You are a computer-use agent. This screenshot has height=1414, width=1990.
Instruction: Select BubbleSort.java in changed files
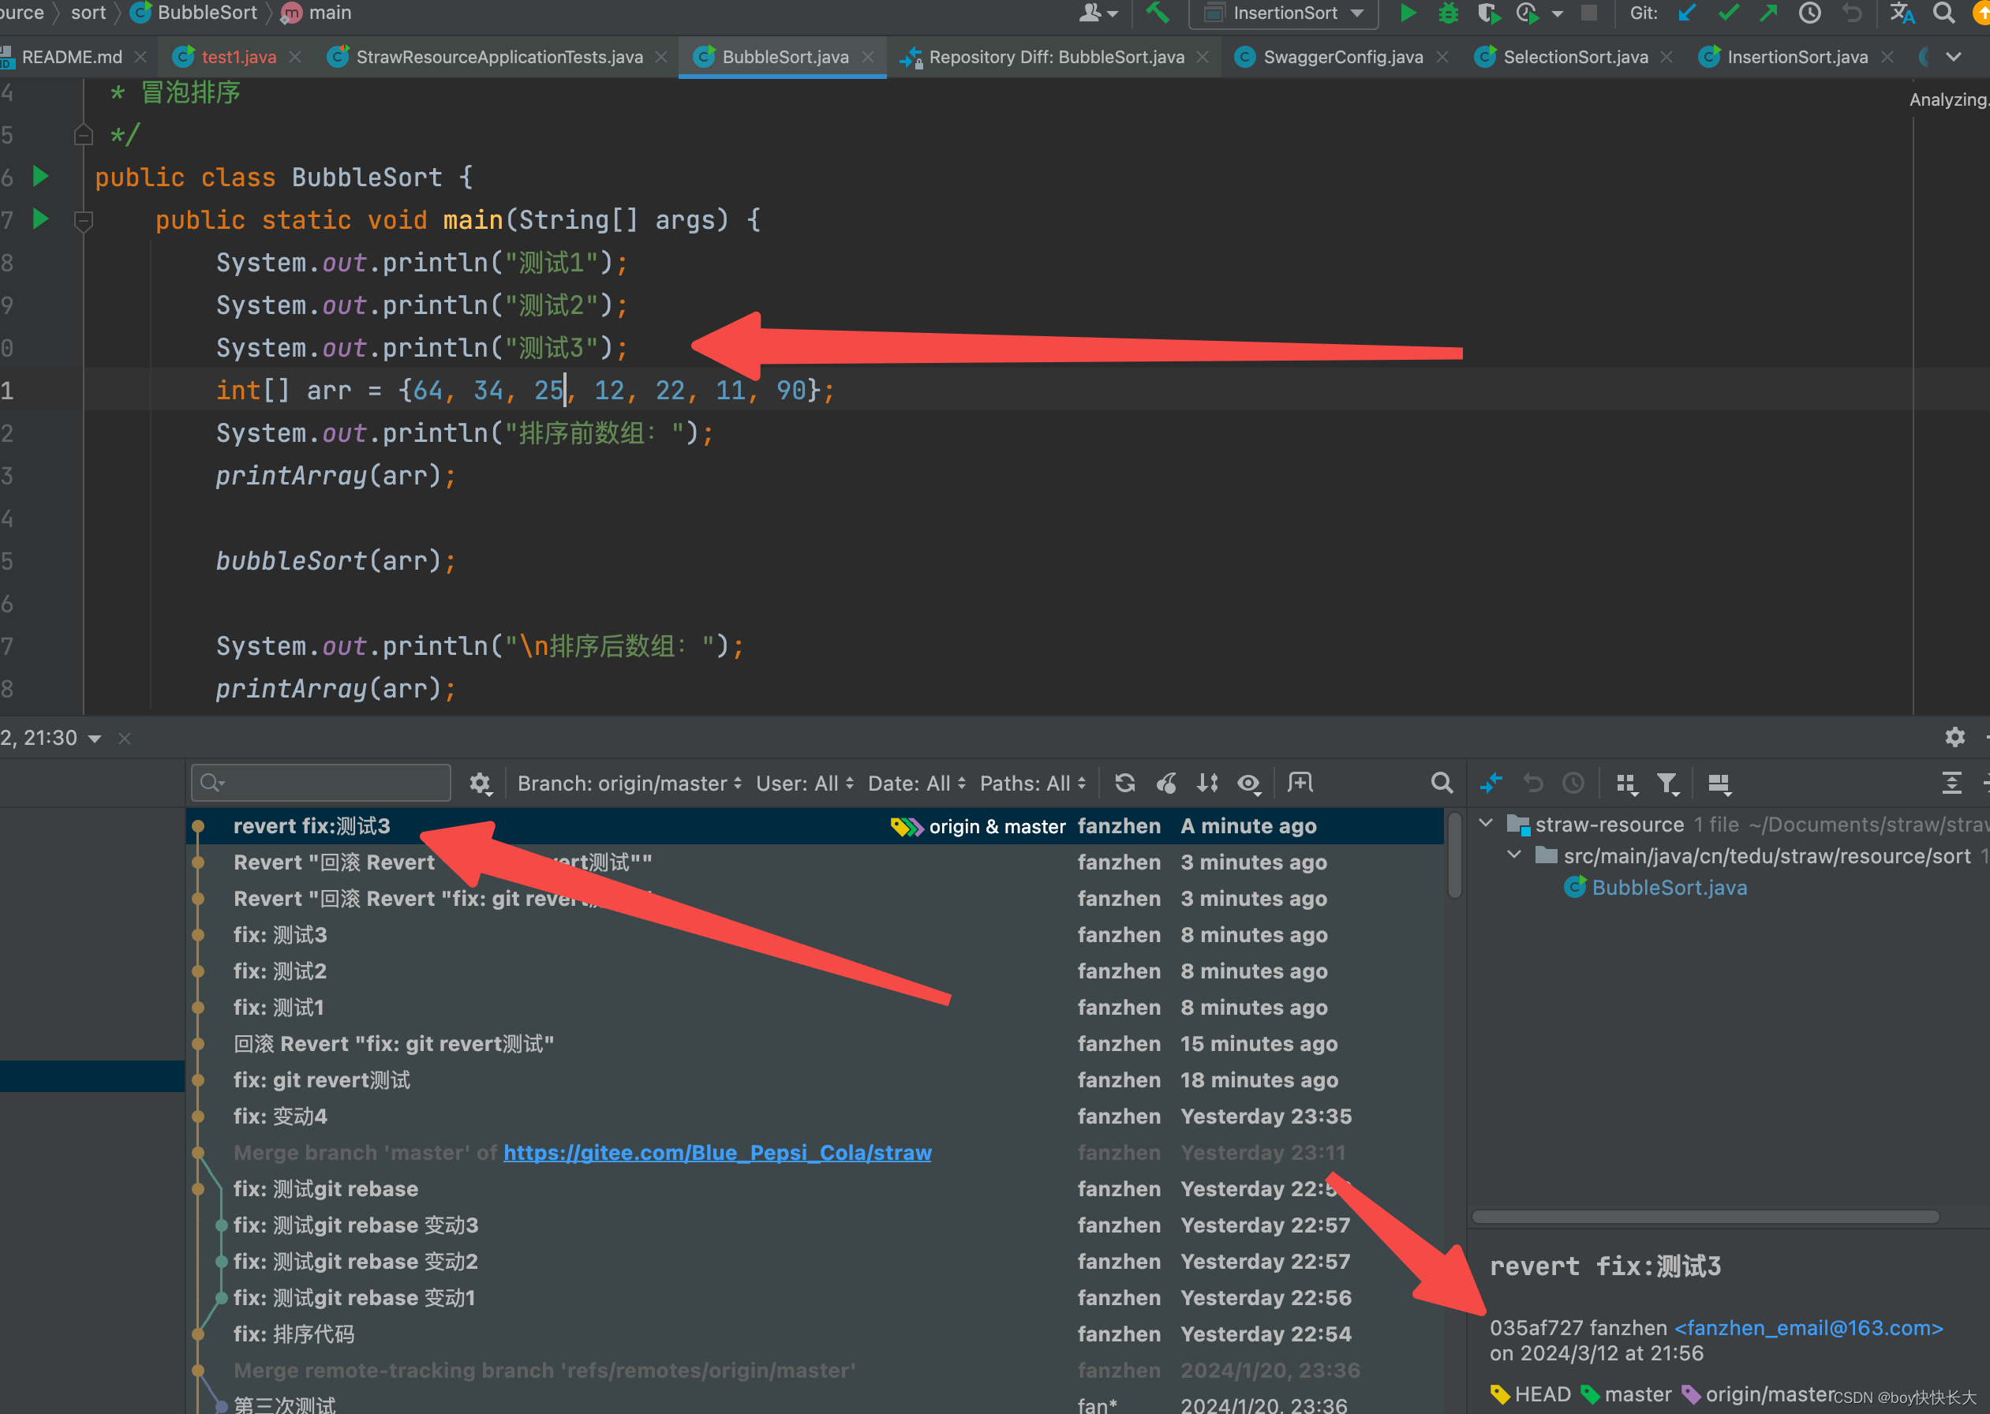(1669, 887)
